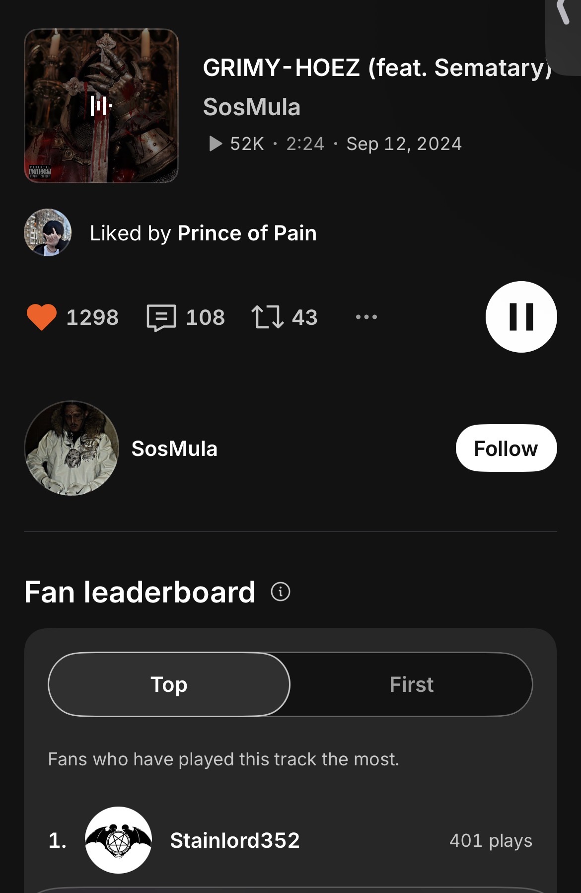The height and width of the screenshot is (893, 581).
Task: Tap the SosMula artist name under title
Action: (x=252, y=107)
